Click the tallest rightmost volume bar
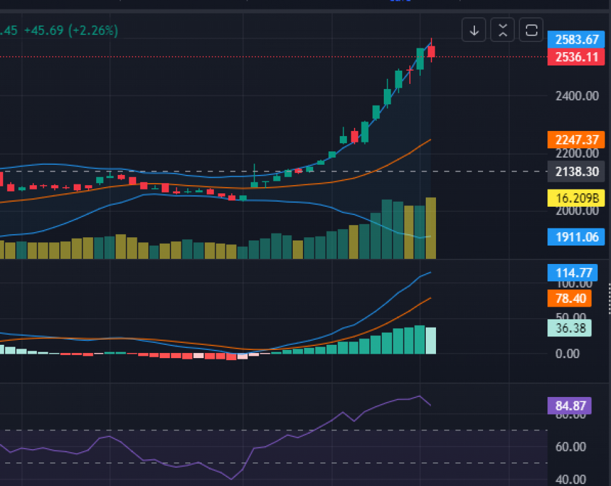This screenshot has width=611, height=486. pos(431,228)
